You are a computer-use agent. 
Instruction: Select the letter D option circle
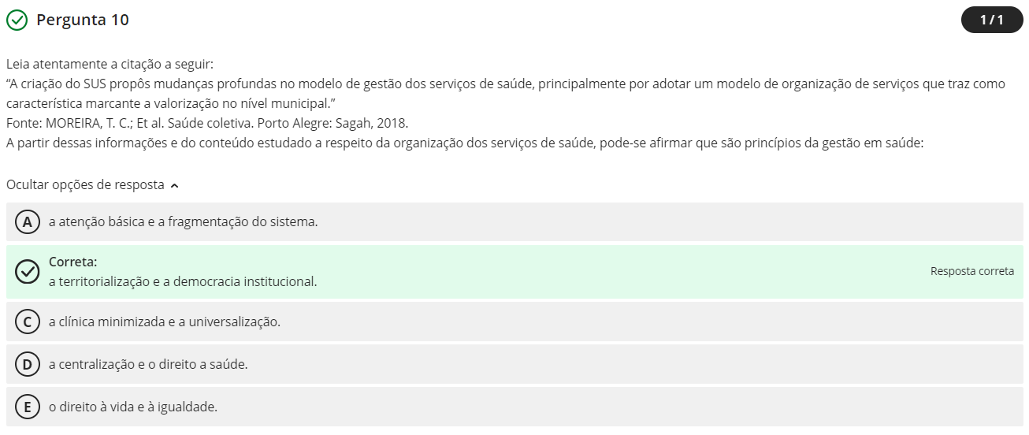click(x=28, y=364)
